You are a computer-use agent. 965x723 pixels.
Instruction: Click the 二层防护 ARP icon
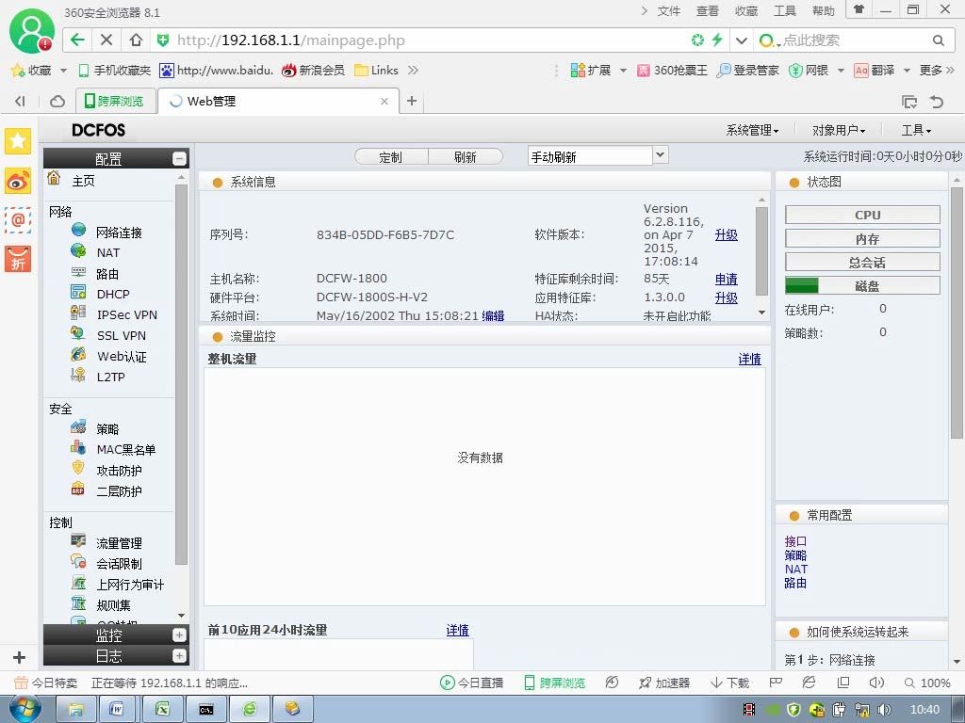pyautogui.click(x=77, y=490)
